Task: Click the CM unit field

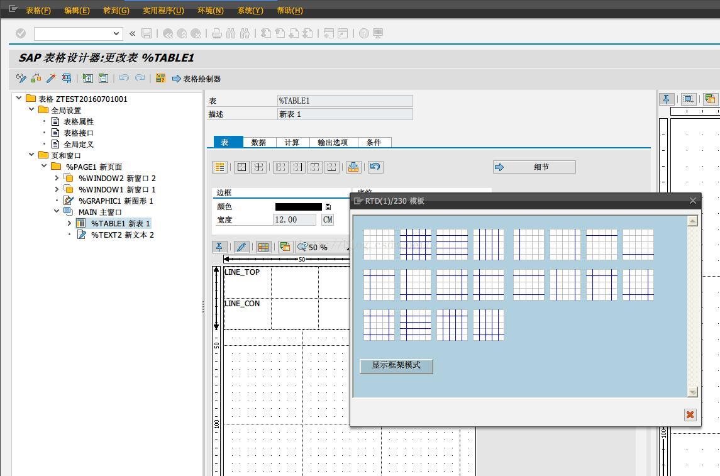Action: pos(328,220)
